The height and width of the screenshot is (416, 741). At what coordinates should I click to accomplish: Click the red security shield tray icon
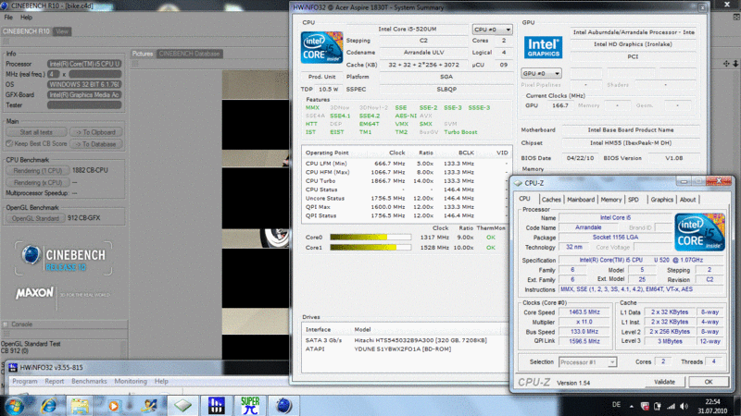[x=645, y=406]
